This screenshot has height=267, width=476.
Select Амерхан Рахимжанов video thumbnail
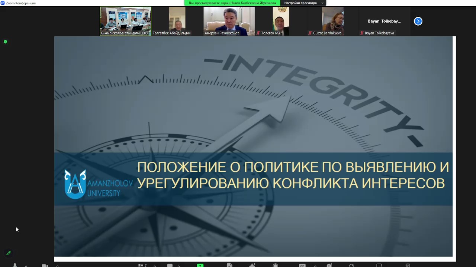(x=229, y=21)
